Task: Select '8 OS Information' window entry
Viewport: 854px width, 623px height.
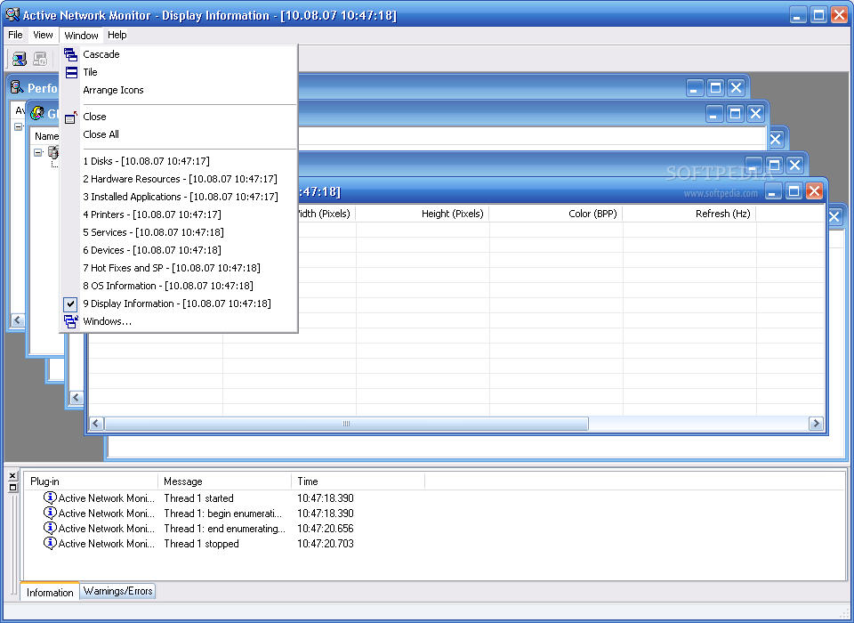Action: point(178,286)
